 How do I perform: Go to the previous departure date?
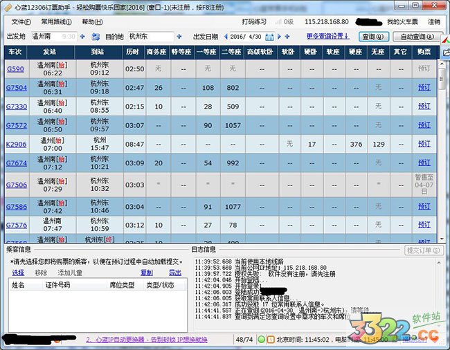[x=226, y=37]
